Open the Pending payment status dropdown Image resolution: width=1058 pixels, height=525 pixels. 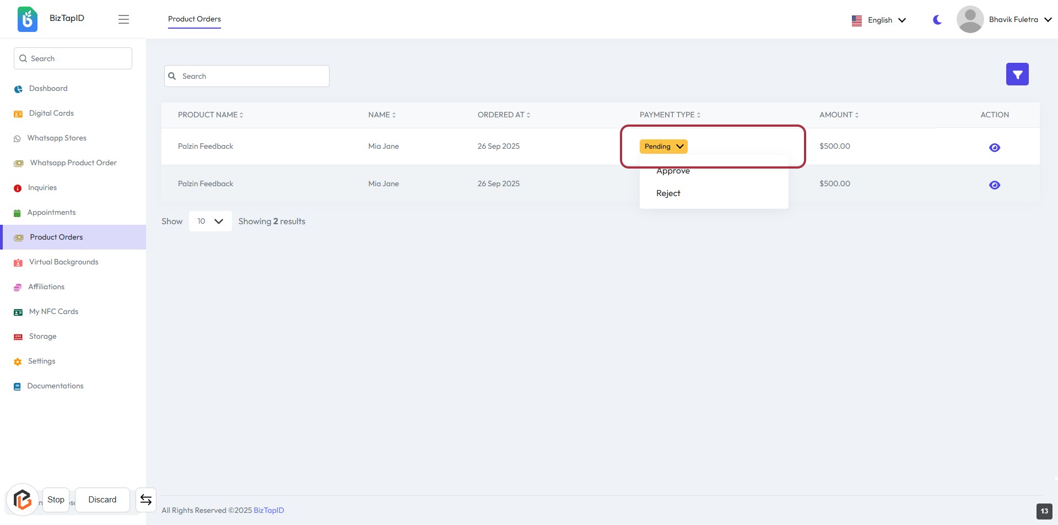point(663,147)
